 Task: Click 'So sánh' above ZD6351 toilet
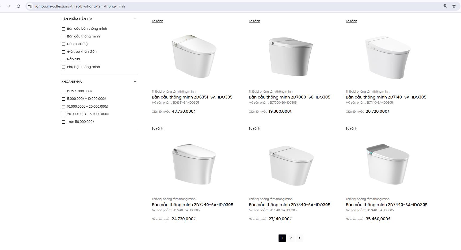pos(157,21)
